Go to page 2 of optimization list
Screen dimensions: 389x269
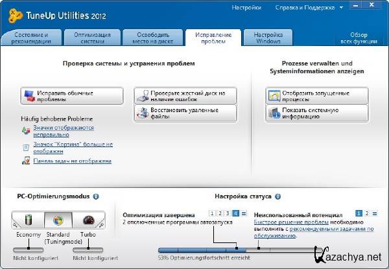[220, 213]
